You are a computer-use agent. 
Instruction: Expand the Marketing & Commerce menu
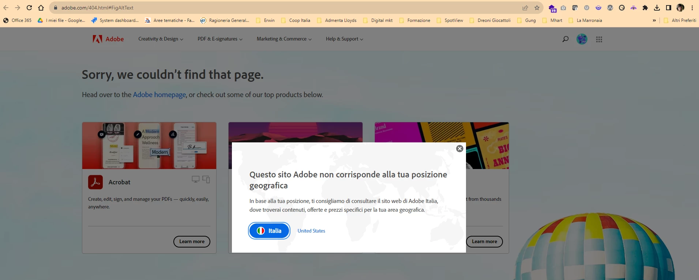pos(284,39)
